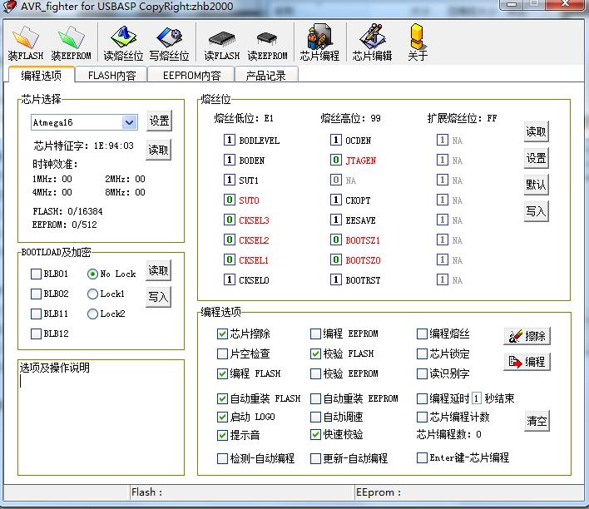
Task: Select the Lock1 radio button
Action: [x=92, y=294]
